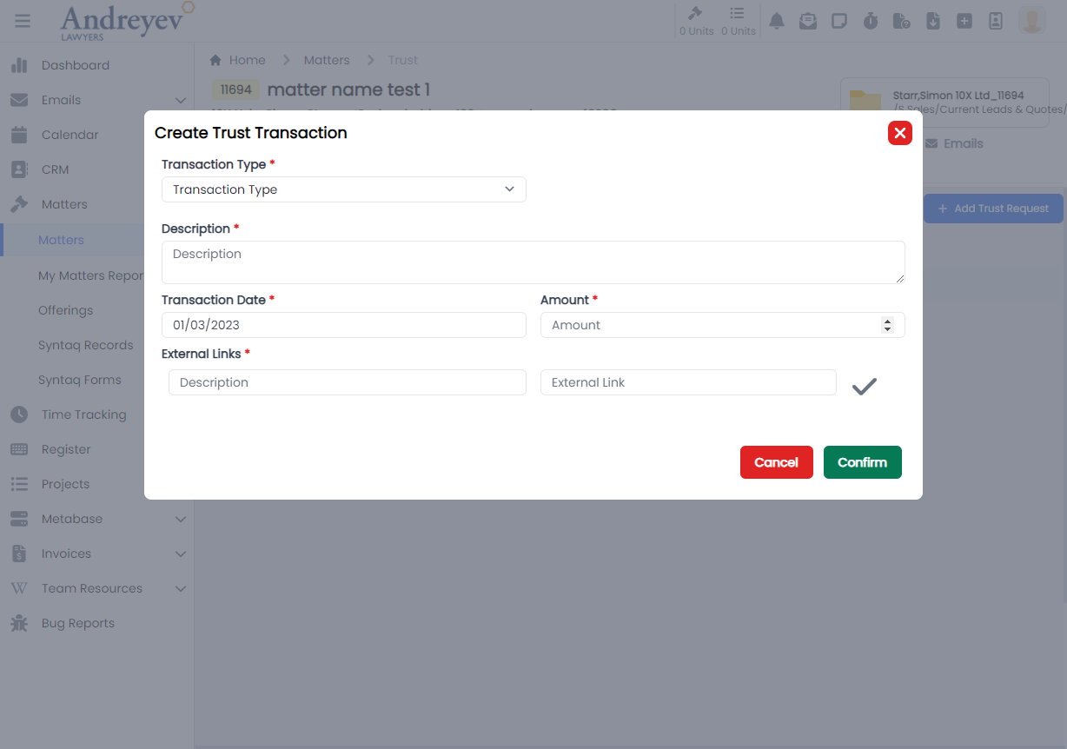The height and width of the screenshot is (749, 1067).
Task: Click the Amount stepper arrows
Action: [x=887, y=325]
